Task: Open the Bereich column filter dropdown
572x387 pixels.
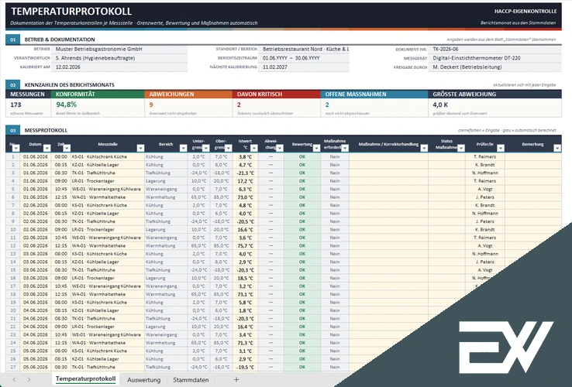Action: pos(183,148)
